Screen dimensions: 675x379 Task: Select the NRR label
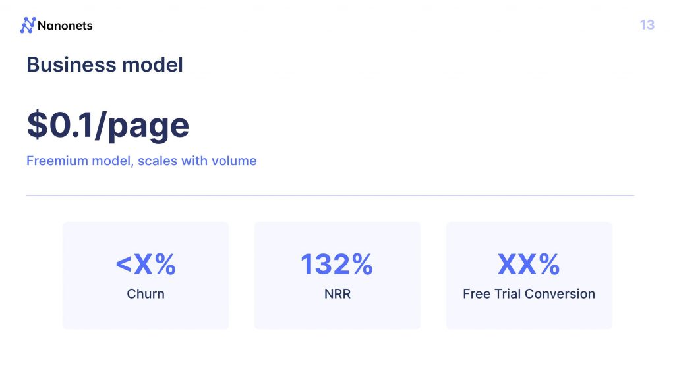click(x=337, y=294)
